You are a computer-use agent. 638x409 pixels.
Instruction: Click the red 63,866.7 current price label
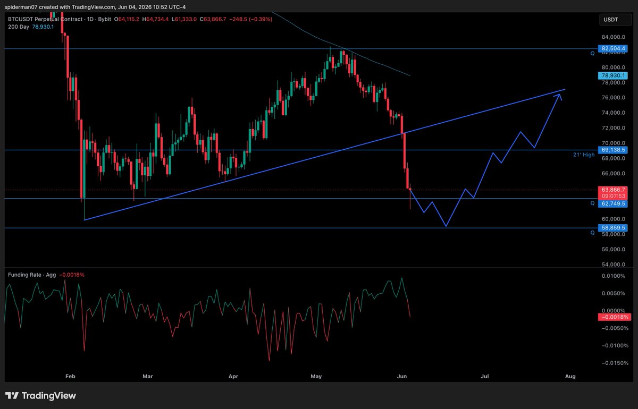tap(613, 190)
